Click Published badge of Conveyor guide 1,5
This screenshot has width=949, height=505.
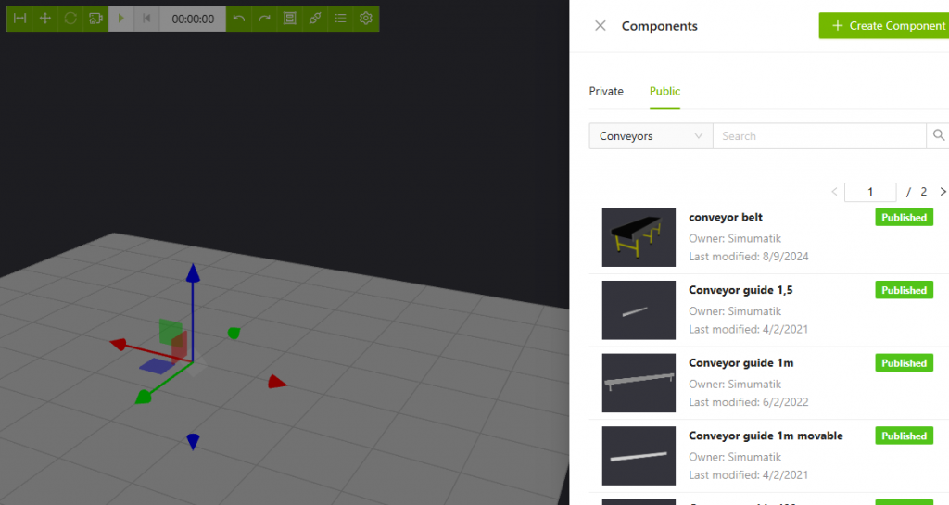904,290
